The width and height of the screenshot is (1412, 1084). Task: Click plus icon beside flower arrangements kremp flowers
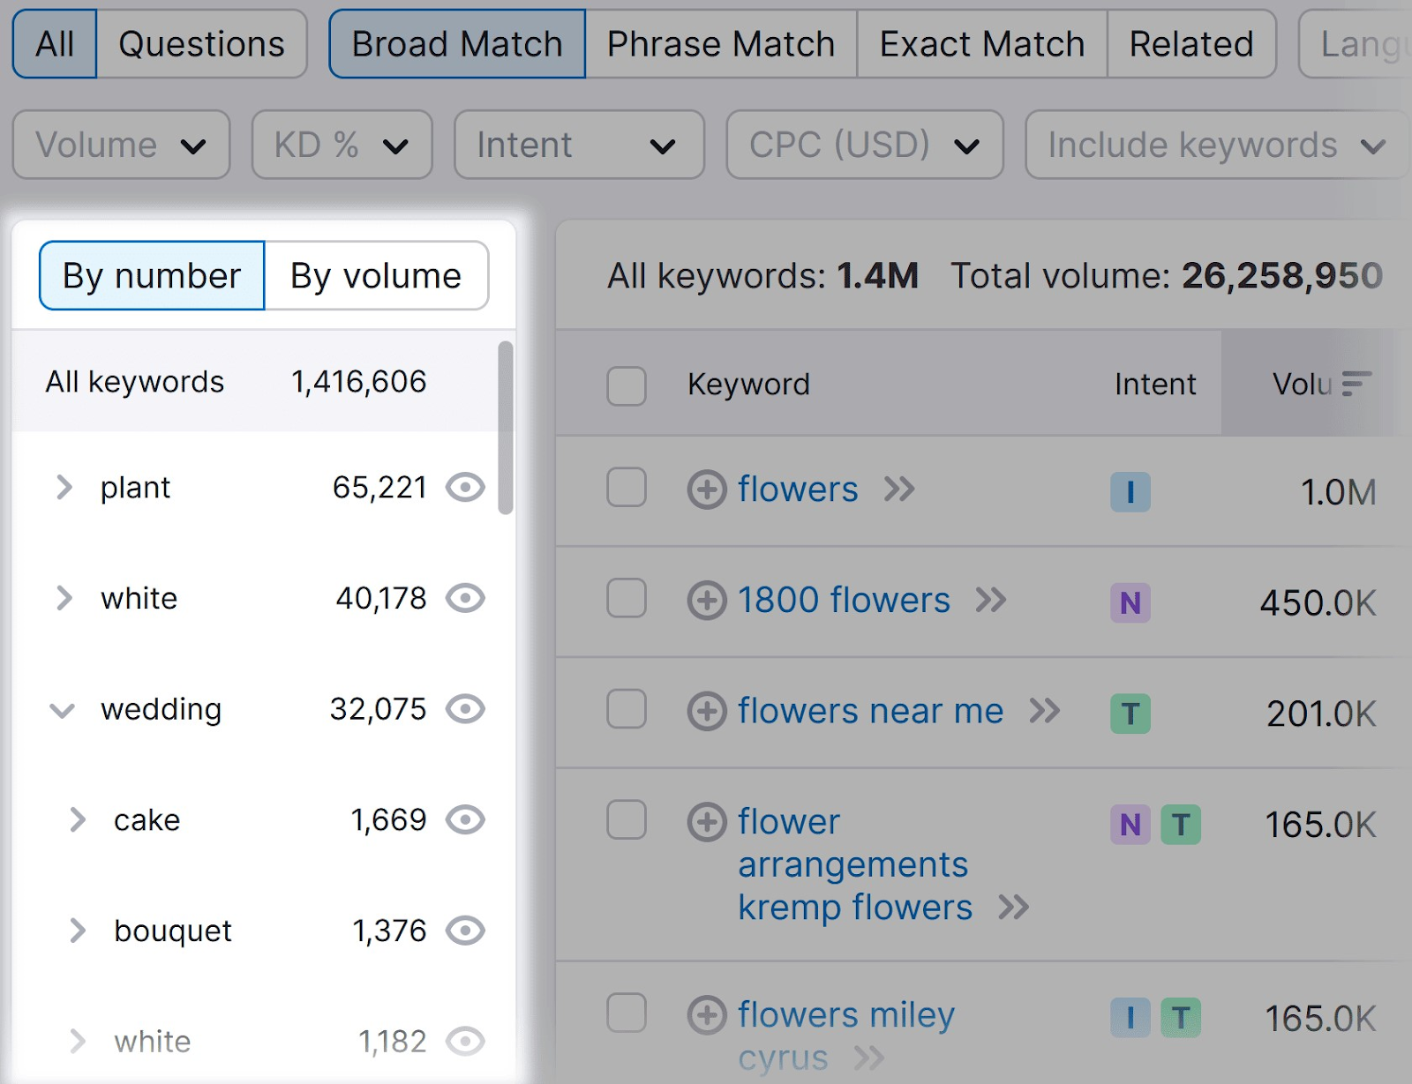[x=706, y=822]
